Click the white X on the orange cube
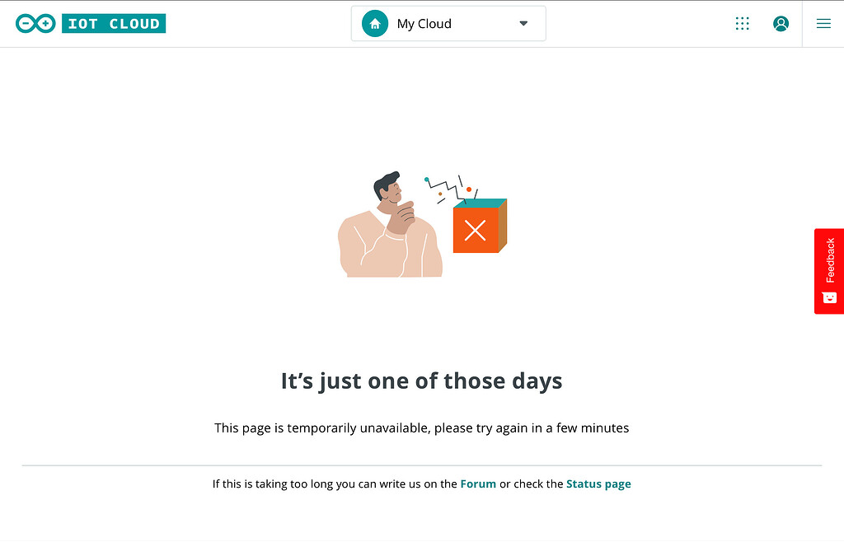 pyautogui.click(x=475, y=231)
